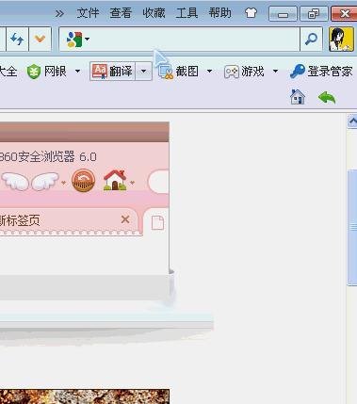Open the 帮助 menu

pyautogui.click(x=219, y=13)
